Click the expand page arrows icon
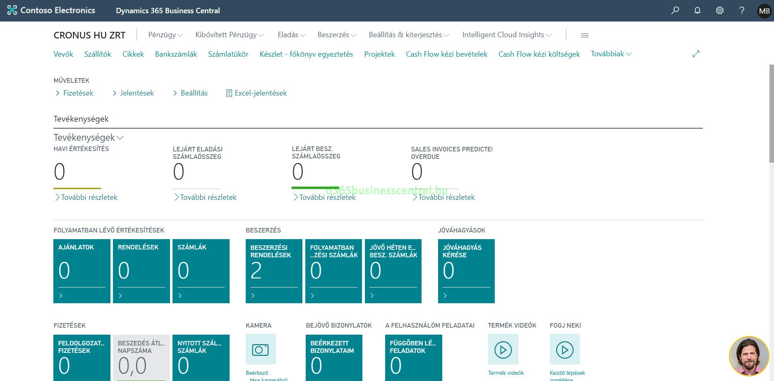 pos(696,54)
